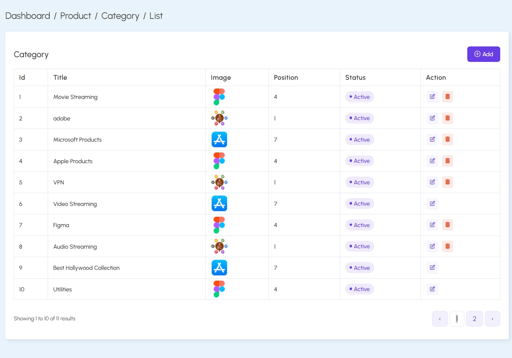Open Product breadcrumb link
Image resolution: width=512 pixels, height=358 pixels.
pyautogui.click(x=76, y=16)
